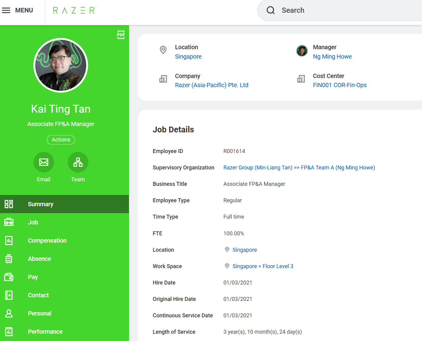The width and height of the screenshot is (422, 341).
Task: Open Singapore link under Job Details Location
Action: coord(245,250)
